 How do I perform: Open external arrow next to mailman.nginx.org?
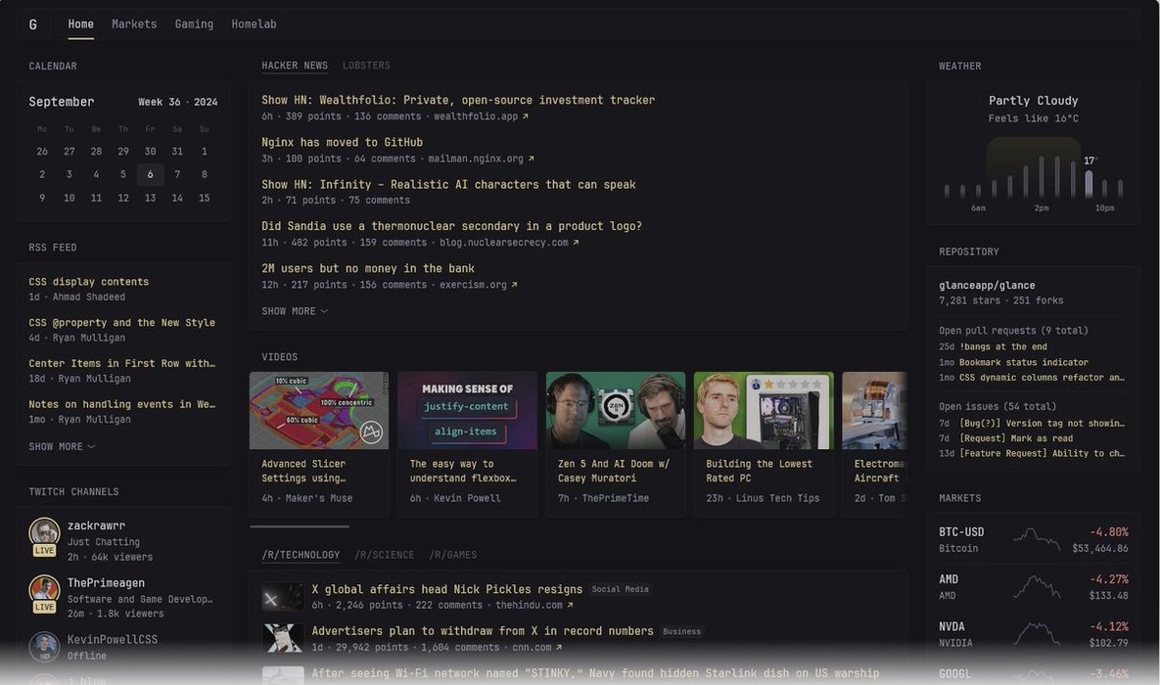[x=532, y=159]
